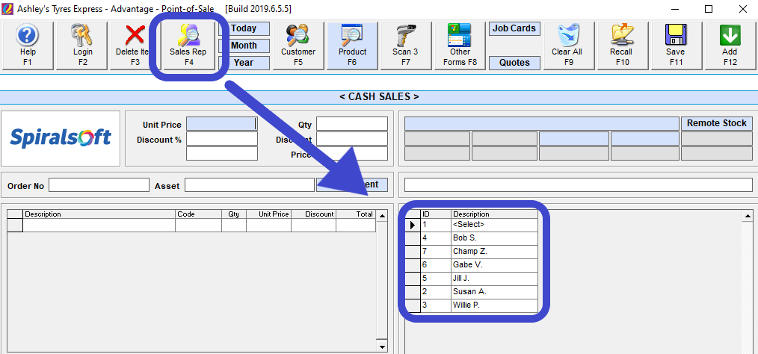Delete item with the red X button
Image resolution: width=758 pixels, height=354 pixels.
coord(135,46)
